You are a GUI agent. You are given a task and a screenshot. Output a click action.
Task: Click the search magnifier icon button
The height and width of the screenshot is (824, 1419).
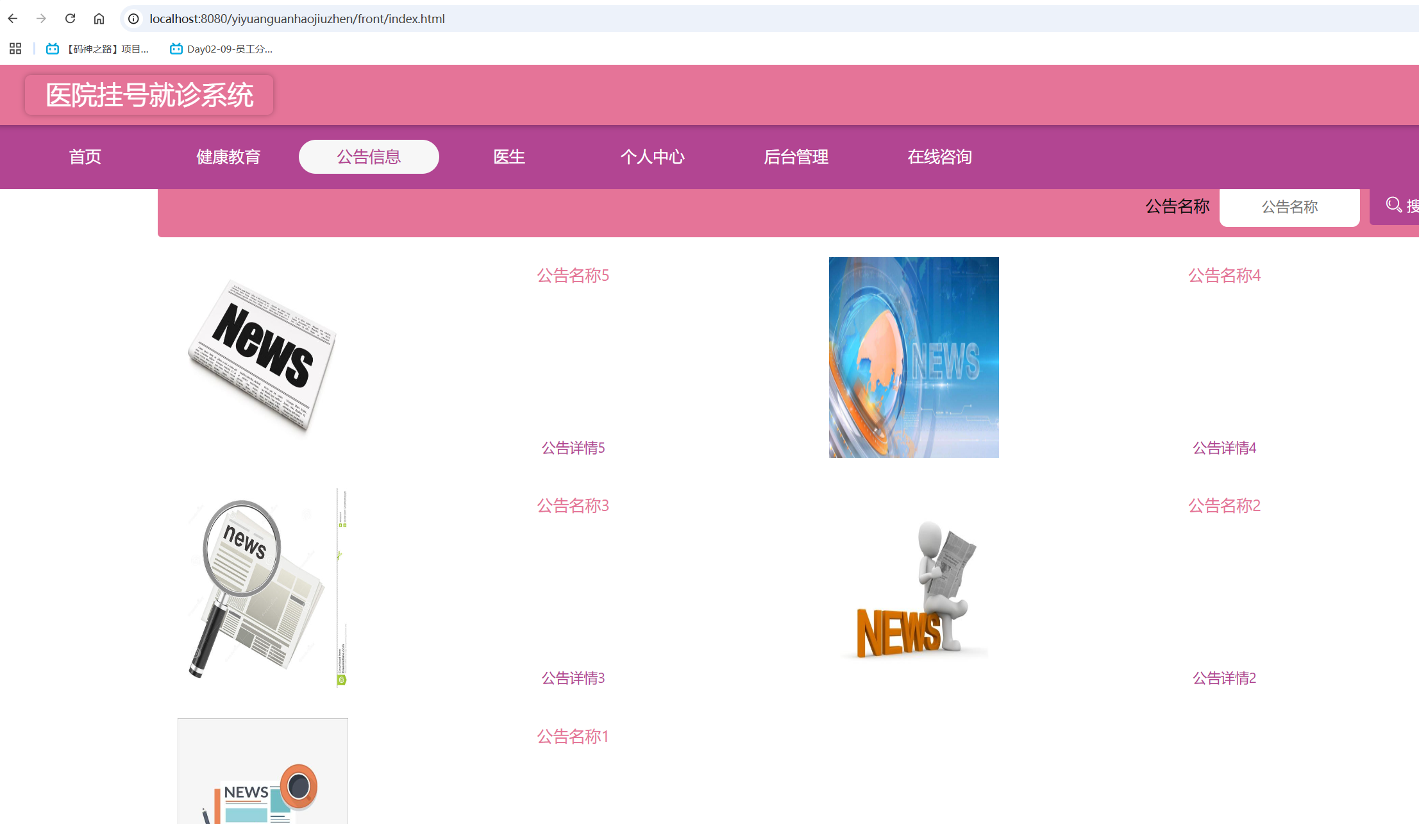coord(1393,205)
